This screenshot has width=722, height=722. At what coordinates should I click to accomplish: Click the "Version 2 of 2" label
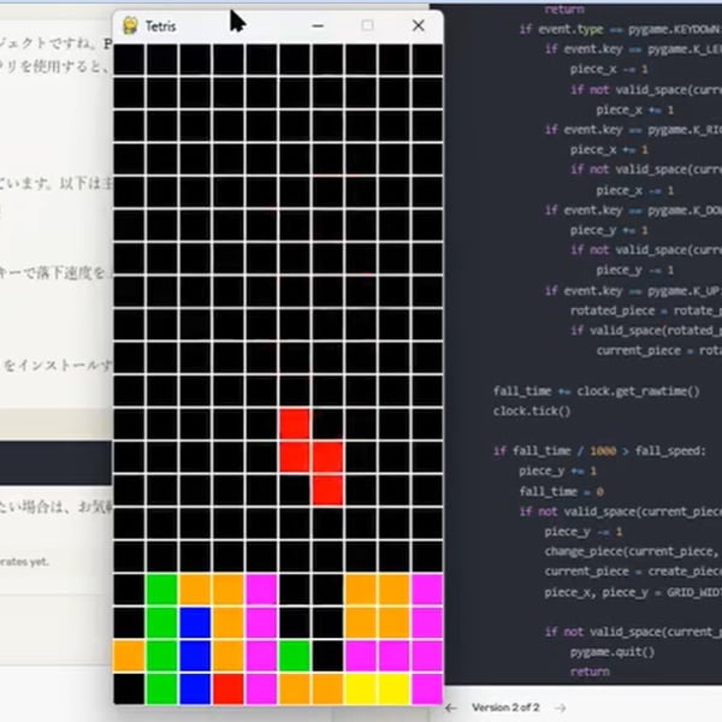tap(505, 708)
